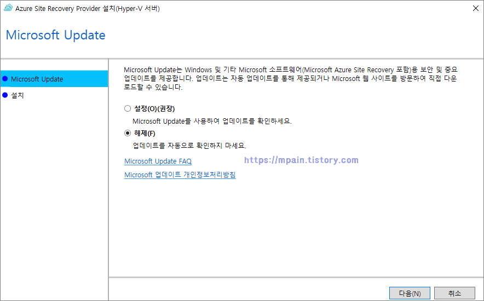Click text 'Microsoft Update를 사용하여 업데이트를 확인하세요.'
Viewport: 484px width, 301px height.
point(212,121)
